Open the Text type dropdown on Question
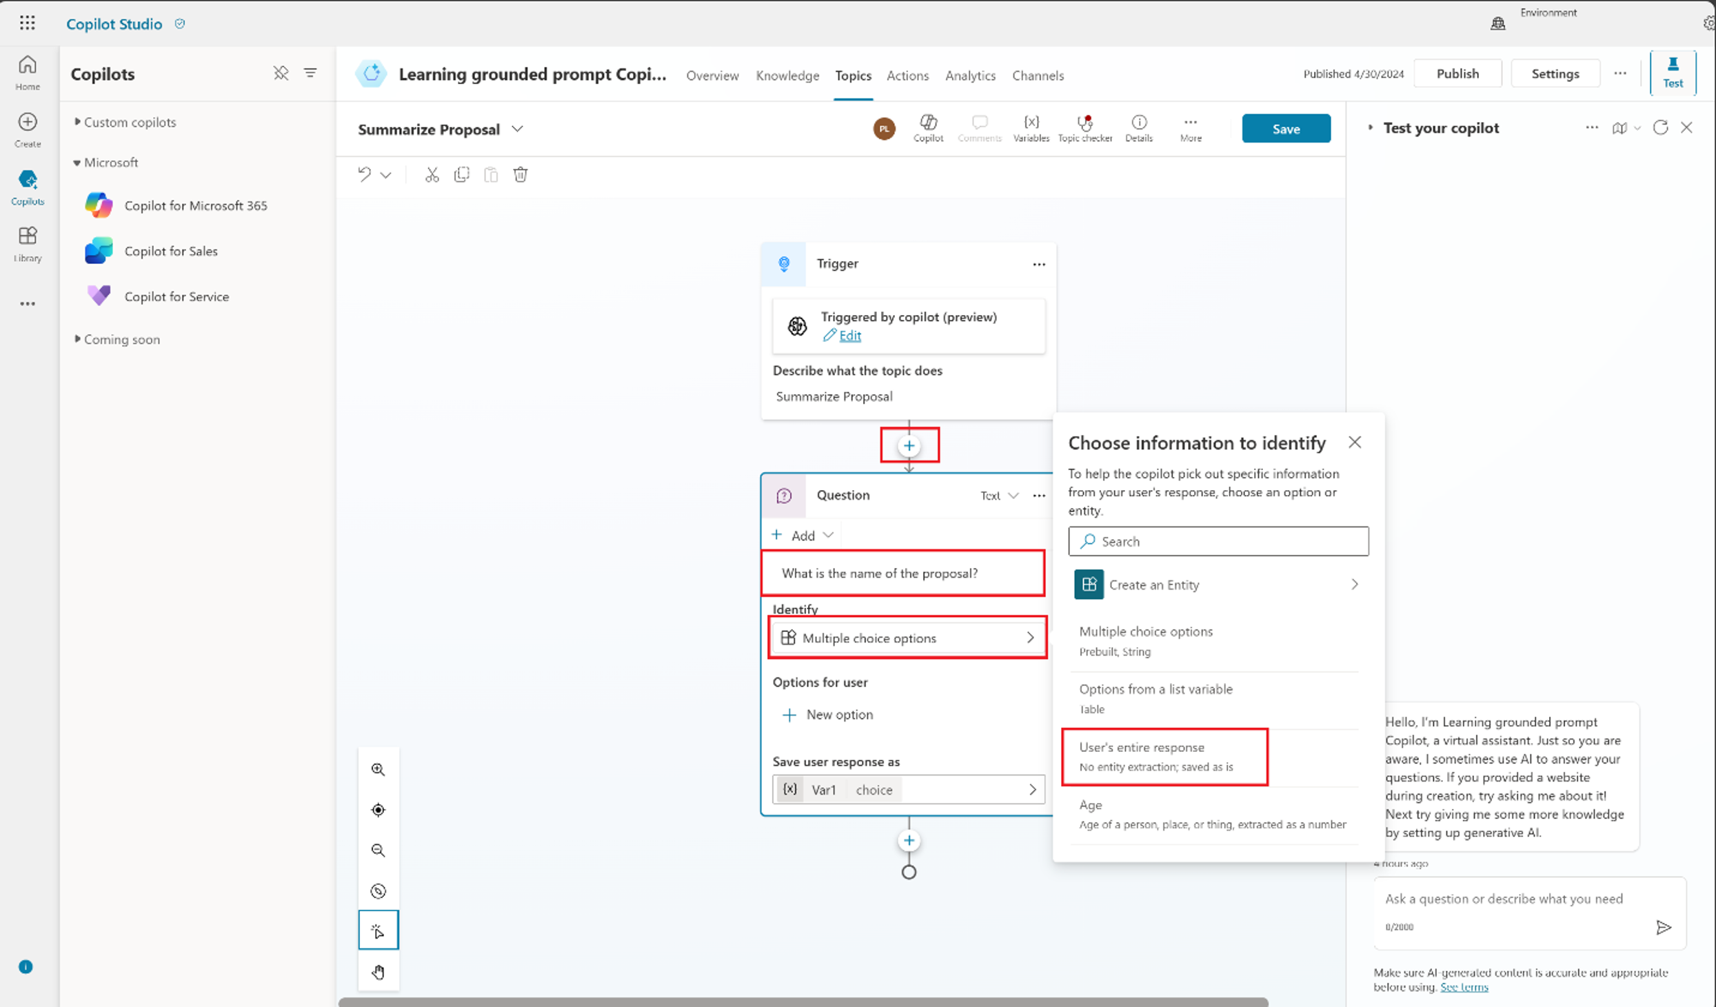1716x1007 pixels. pyautogui.click(x=1000, y=496)
